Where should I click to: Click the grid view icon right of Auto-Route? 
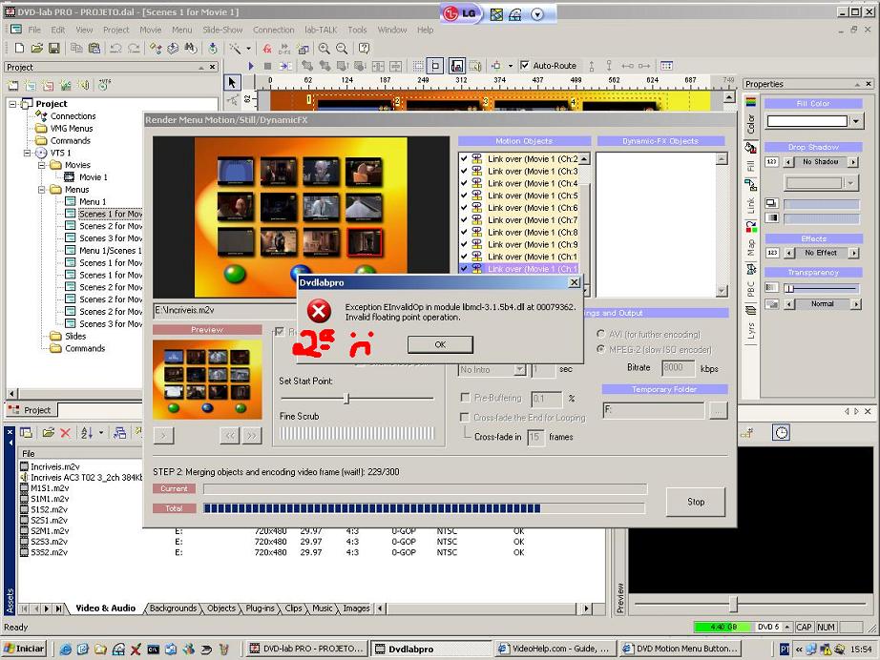(666, 66)
